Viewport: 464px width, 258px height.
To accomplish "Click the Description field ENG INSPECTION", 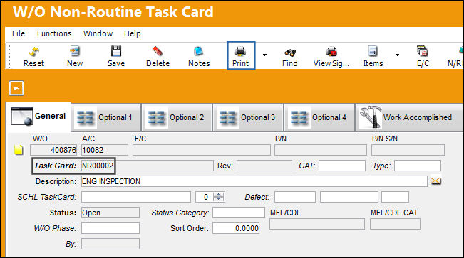I will [254, 181].
